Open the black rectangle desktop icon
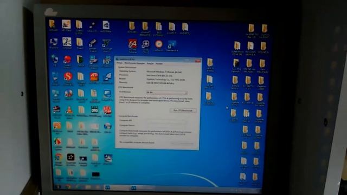Screen dimensions: 347x195 [x=95, y=174]
